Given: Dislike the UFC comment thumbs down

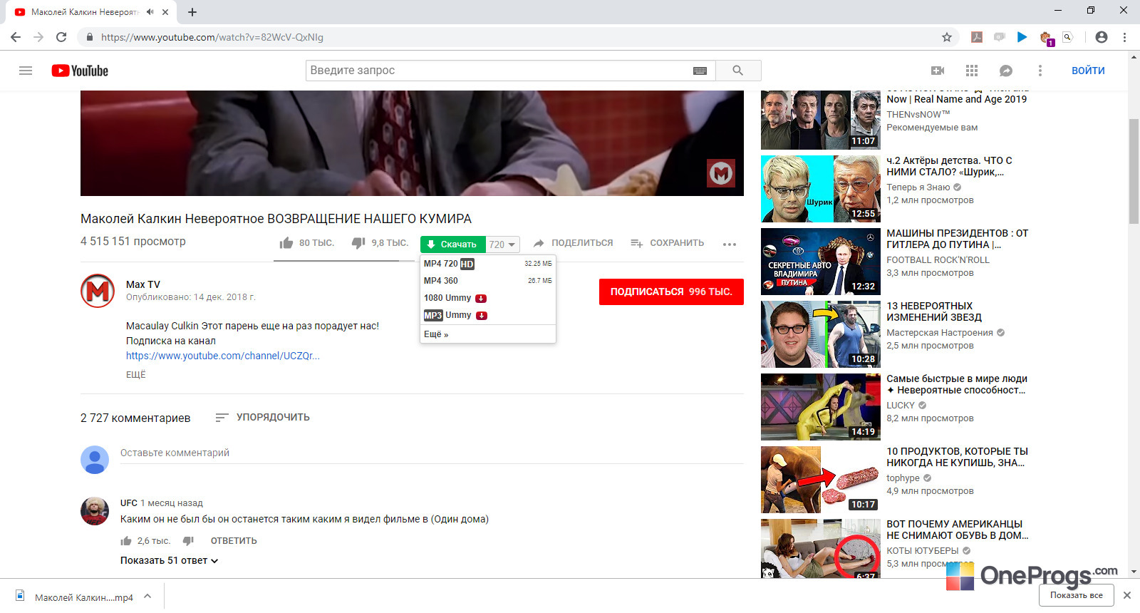Looking at the screenshot, I should tap(188, 541).
